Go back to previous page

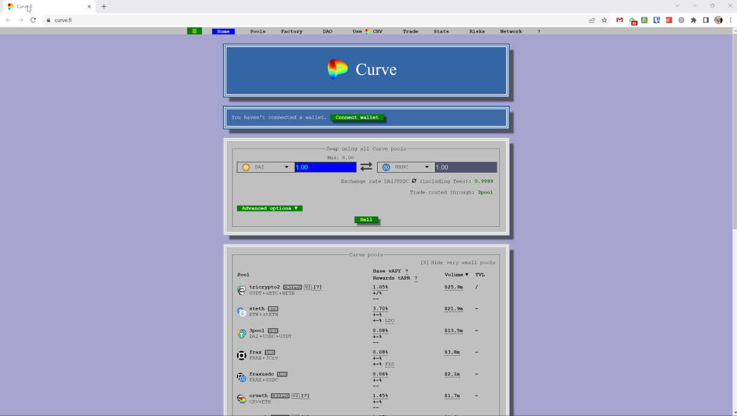pos(9,20)
